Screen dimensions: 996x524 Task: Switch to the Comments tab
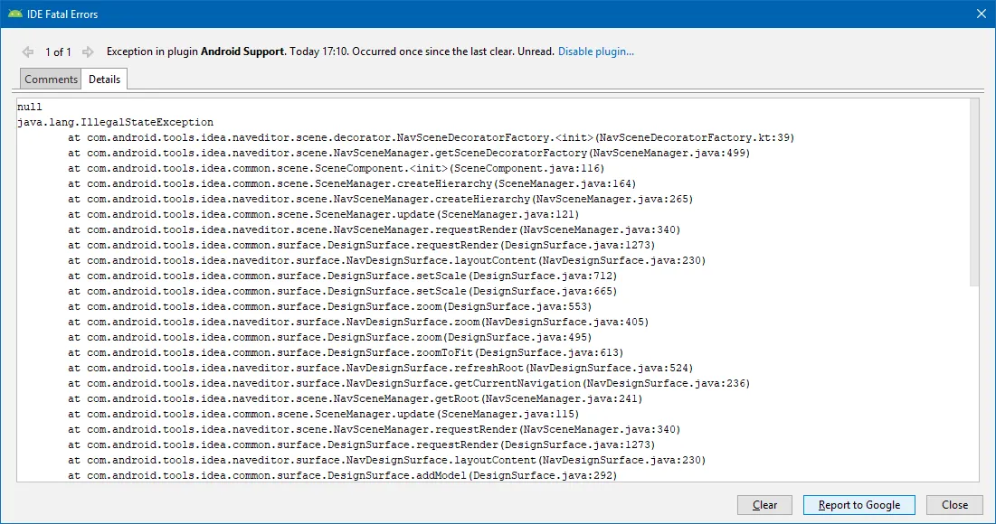click(x=51, y=80)
